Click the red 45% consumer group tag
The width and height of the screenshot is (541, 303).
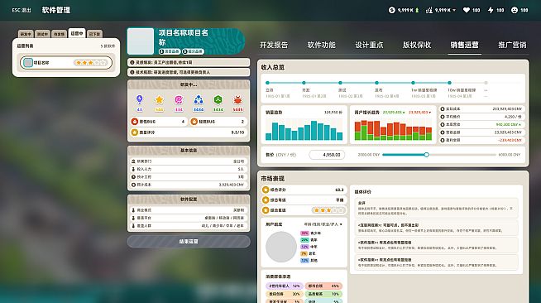323,286
